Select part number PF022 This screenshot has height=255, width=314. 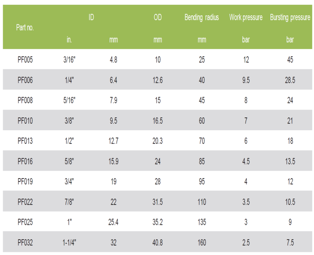point(25,202)
